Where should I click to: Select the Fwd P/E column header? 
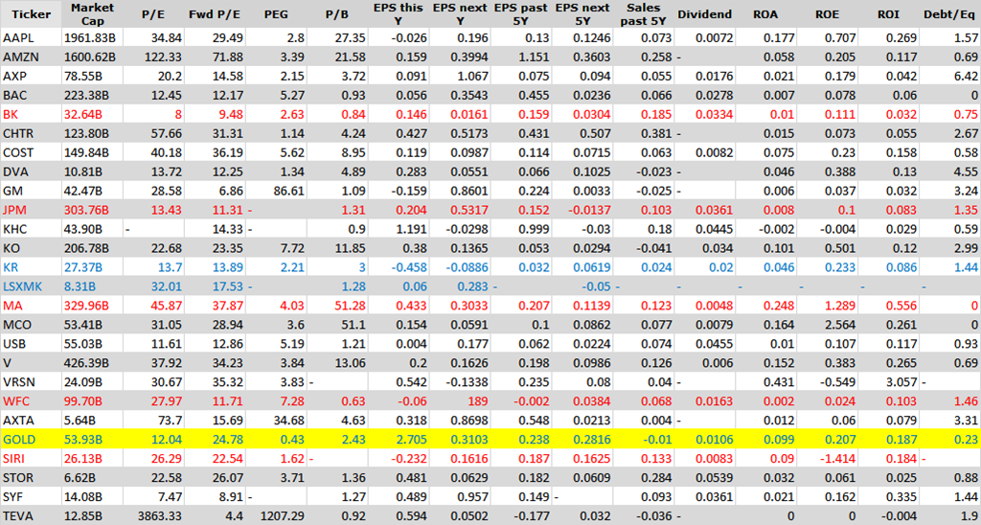coord(216,13)
